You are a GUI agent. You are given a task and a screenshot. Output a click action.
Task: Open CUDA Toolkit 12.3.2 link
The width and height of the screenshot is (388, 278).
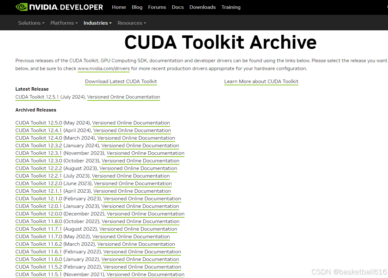click(x=39, y=146)
